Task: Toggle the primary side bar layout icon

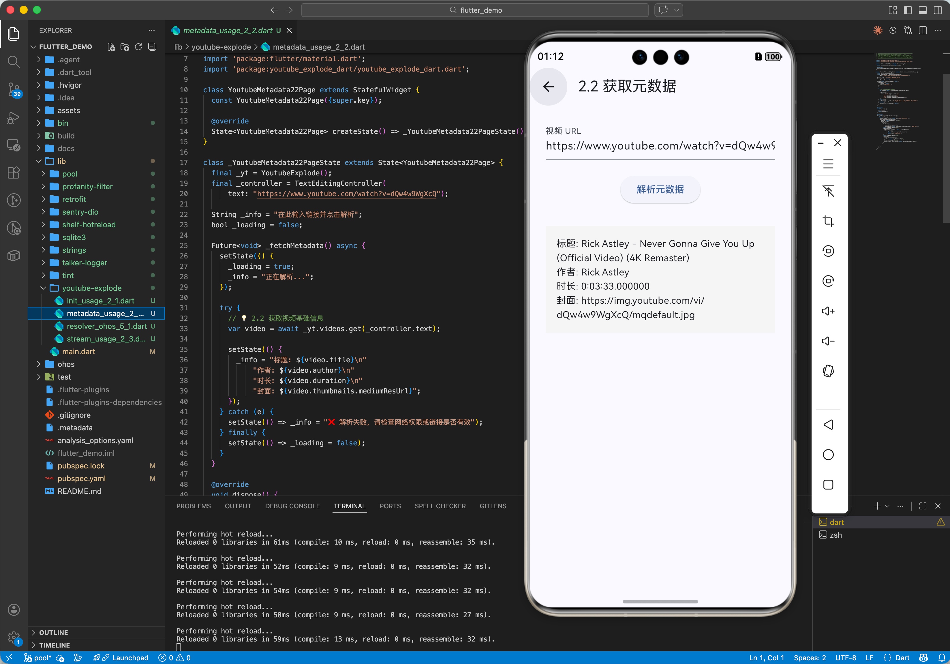Action: tap(908, 10)
